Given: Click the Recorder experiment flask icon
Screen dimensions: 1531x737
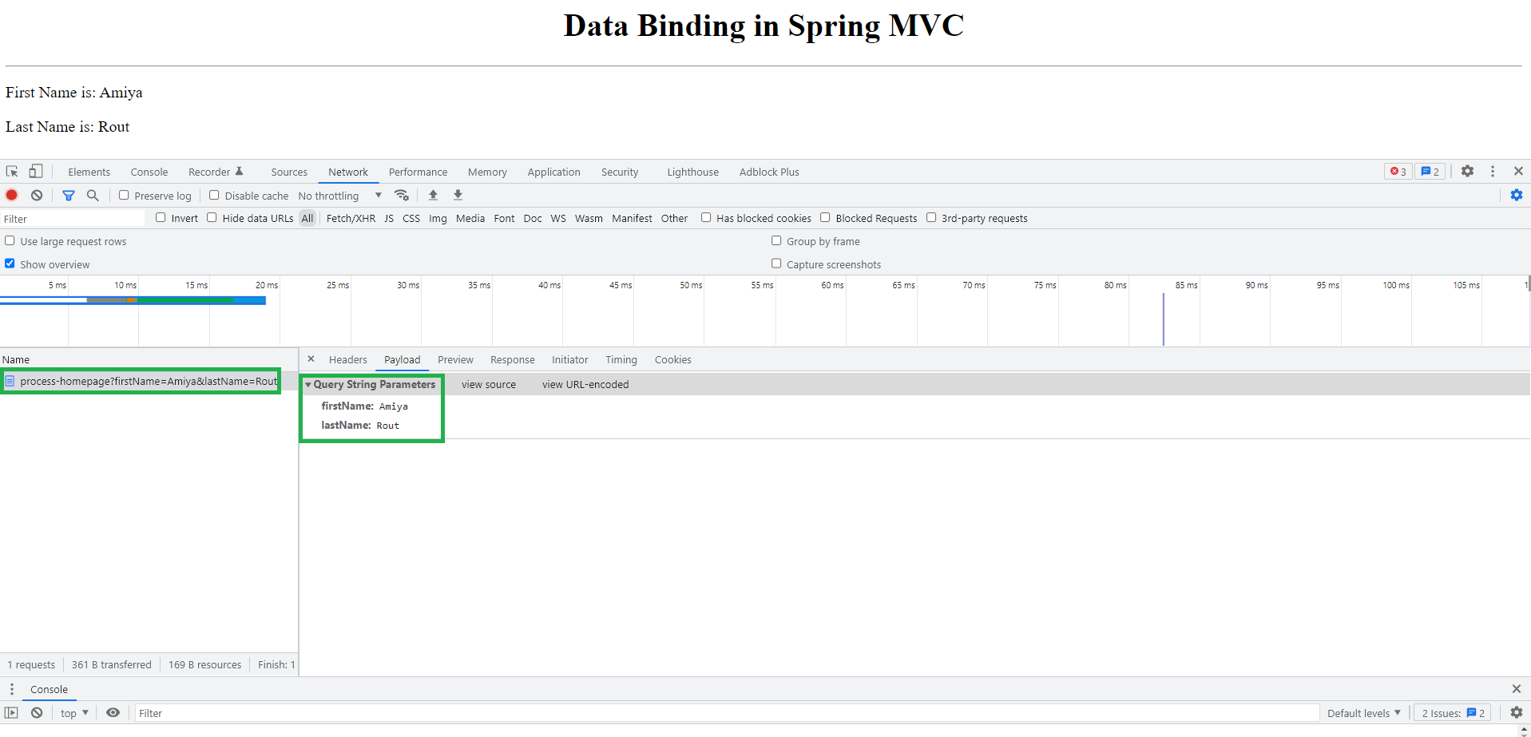Looking at the screenshot, I should tap(239, 171).
